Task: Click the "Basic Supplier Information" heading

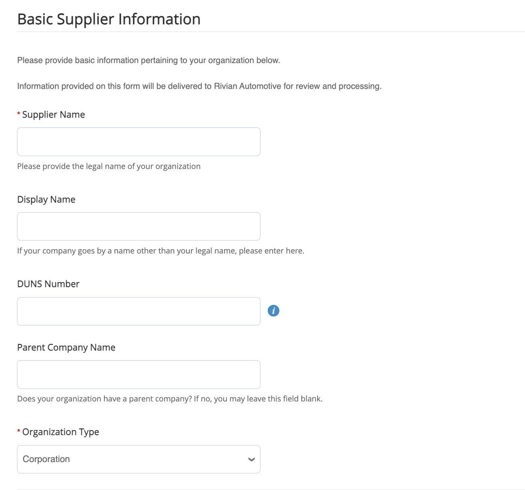Action: click(x=109, y=19)
